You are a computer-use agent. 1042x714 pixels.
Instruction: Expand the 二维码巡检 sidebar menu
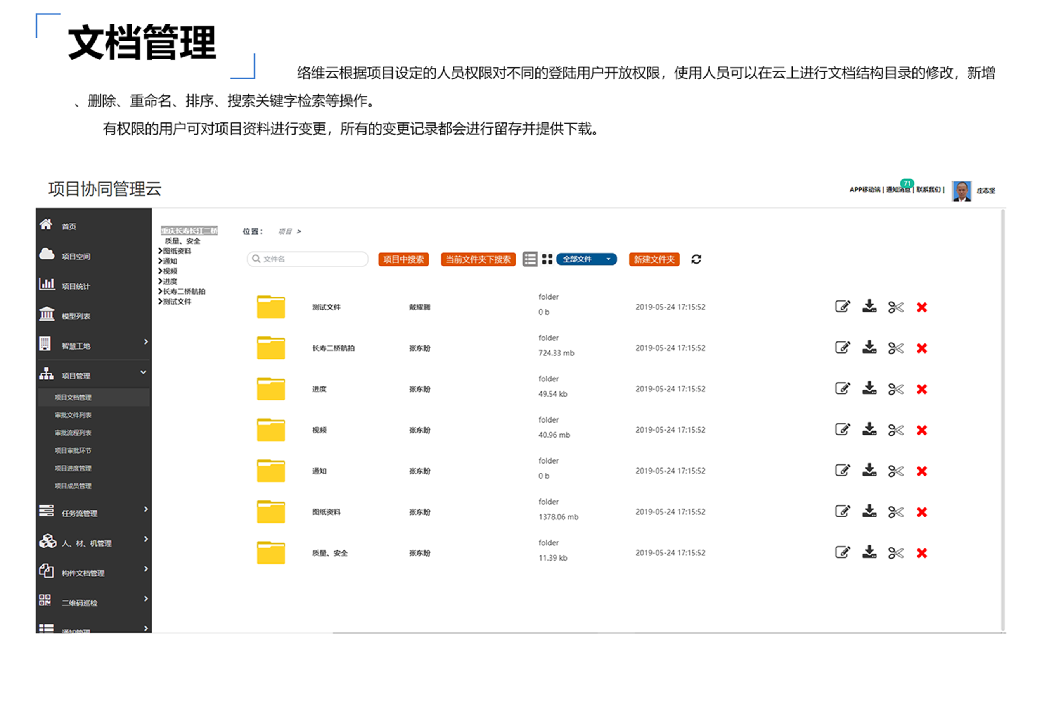[x=146, y=599]
